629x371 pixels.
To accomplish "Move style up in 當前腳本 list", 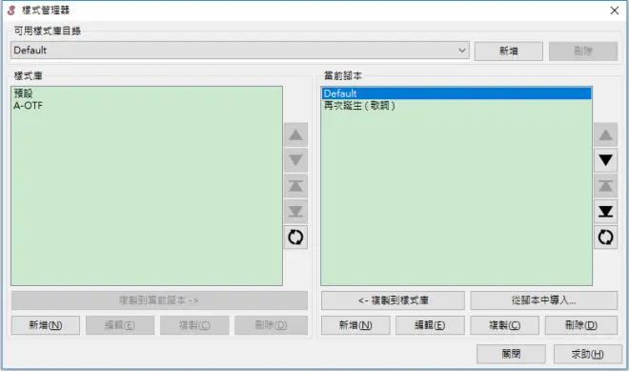I will point(605,134).
